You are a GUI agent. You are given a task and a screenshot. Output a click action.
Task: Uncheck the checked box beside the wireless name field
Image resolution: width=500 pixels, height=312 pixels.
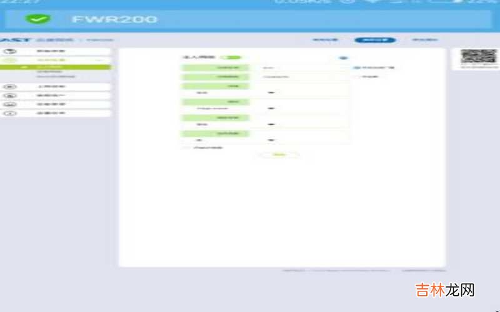point(356,67)
